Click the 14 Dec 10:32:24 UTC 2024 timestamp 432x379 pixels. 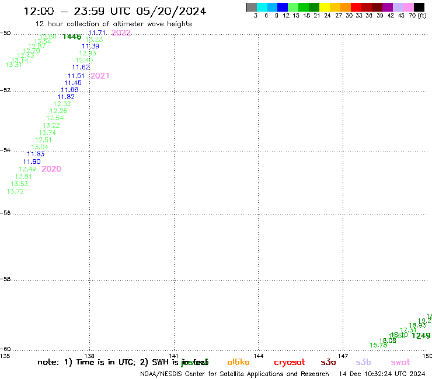pyautogui.click(x=382, y=374)
